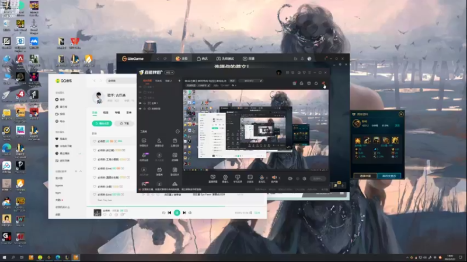Open 视频 video item in QQ Music sidebar
The image size is (467, 262).
coord(61,114)
